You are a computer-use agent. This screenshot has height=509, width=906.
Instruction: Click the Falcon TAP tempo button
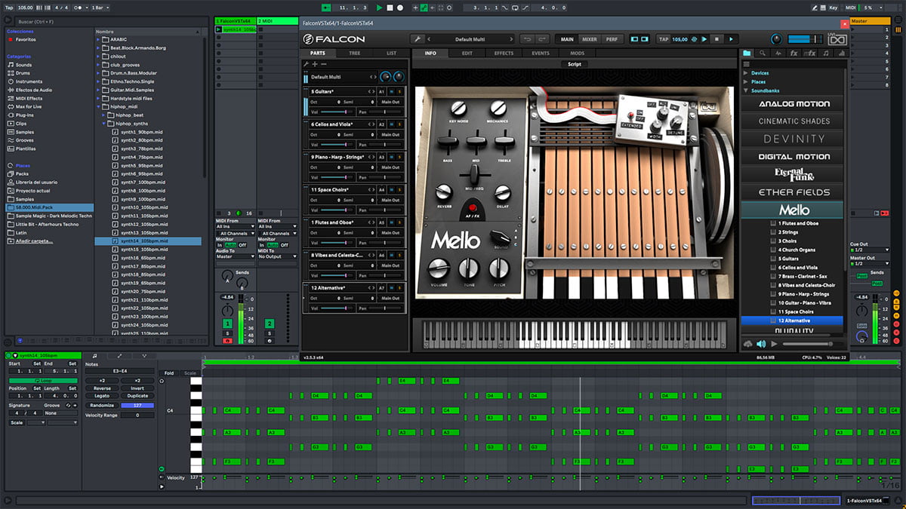point(664,39)
